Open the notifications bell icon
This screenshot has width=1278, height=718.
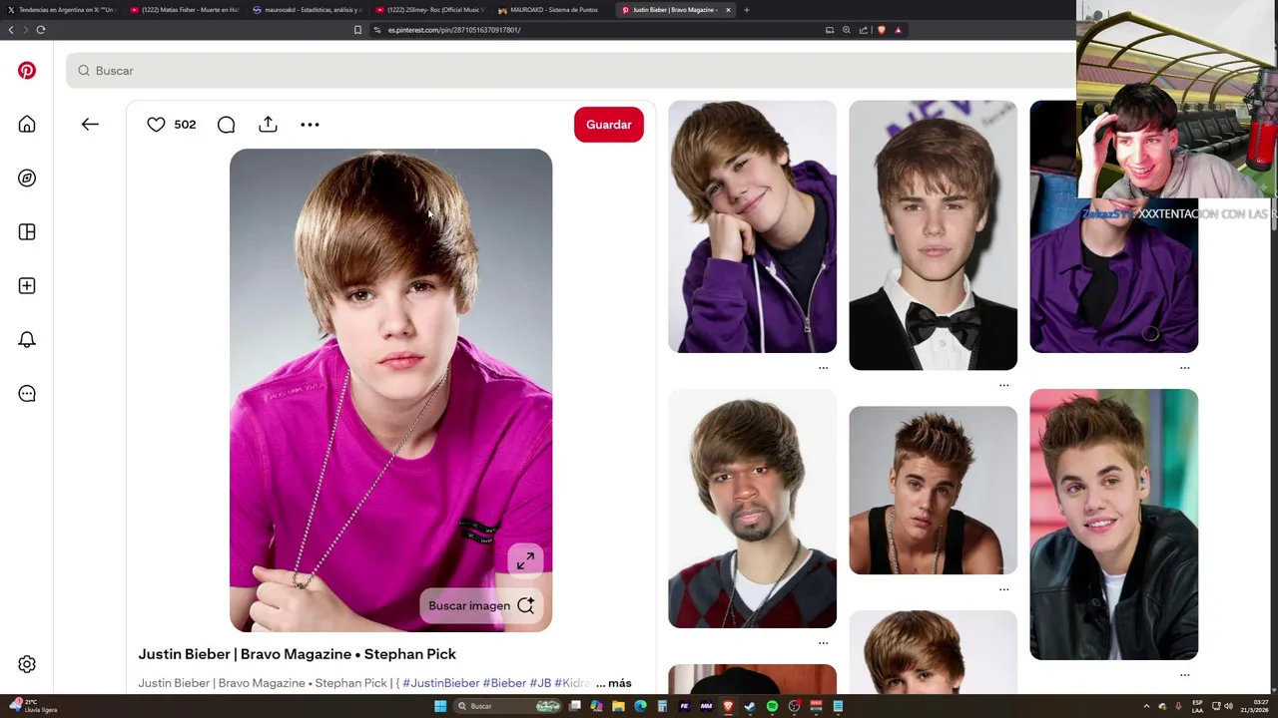tap(27, 340)
